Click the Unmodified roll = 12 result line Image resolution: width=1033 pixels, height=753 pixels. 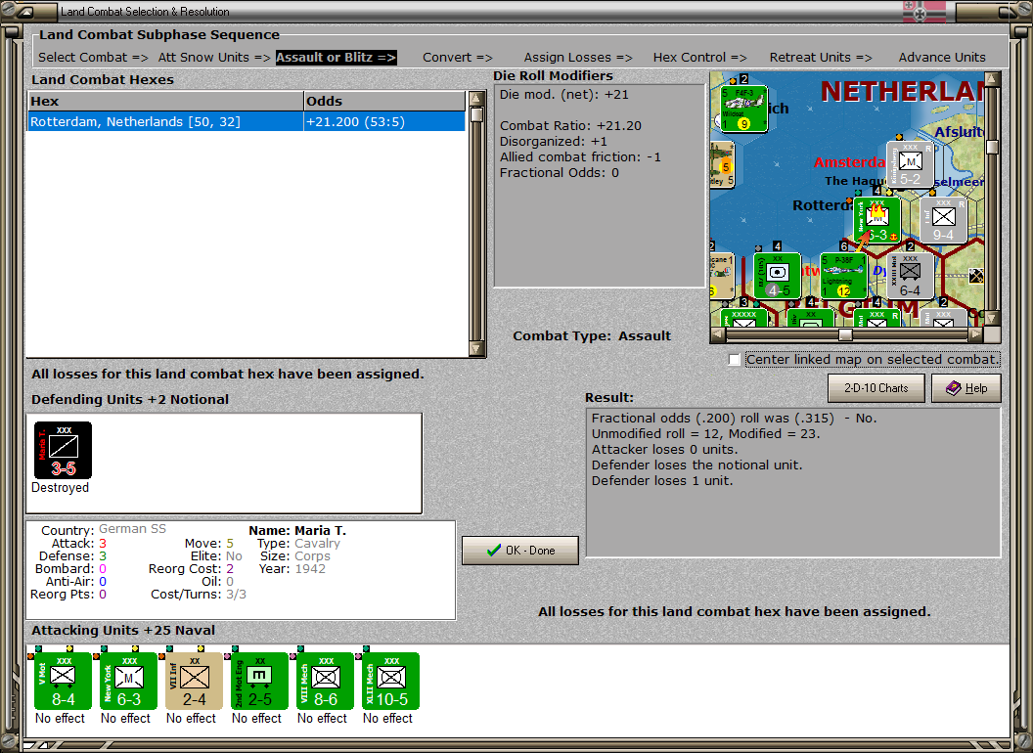[705, 433]
